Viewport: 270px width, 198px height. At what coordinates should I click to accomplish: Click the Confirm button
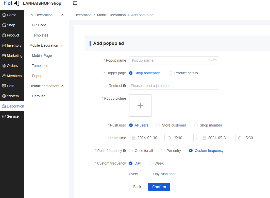159,187
